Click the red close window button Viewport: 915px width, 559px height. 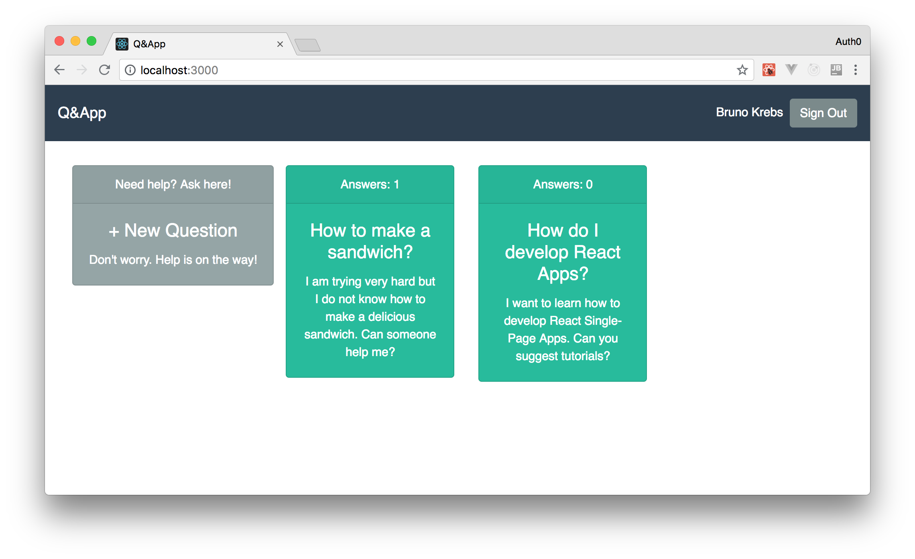coord(59,41)
